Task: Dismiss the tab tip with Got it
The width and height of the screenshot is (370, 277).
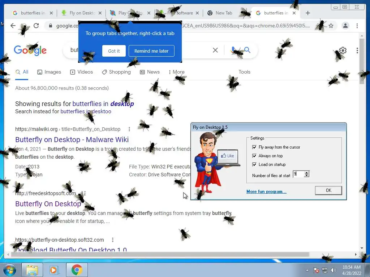Action: [114, 51]
